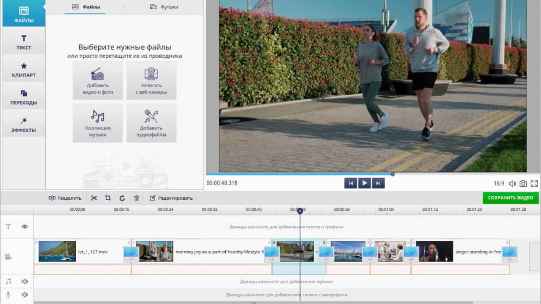Switch to the Файлы tab
541x304 pixels.
click(85, 7)
